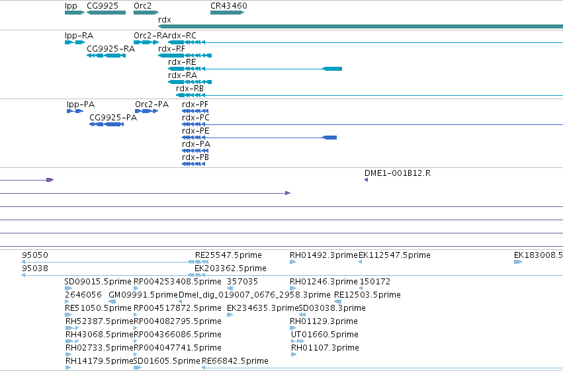Click the 2646056 feature label
The width and height of the screenshot is (563, 371).
point(83,295)
